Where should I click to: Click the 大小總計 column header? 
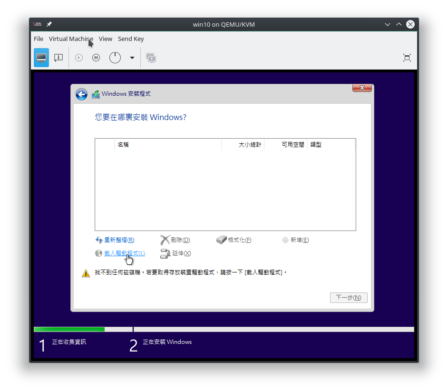point(243,144)
